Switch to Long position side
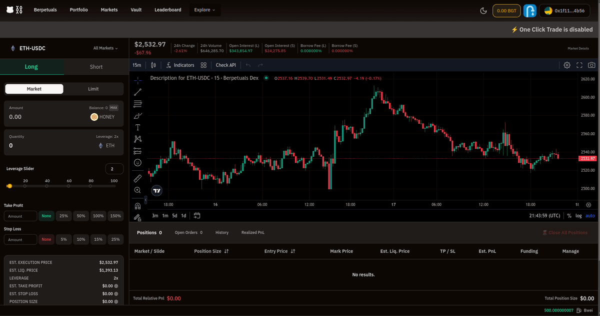Viewport: 600px width, 316px height. [x=31, y=66]
